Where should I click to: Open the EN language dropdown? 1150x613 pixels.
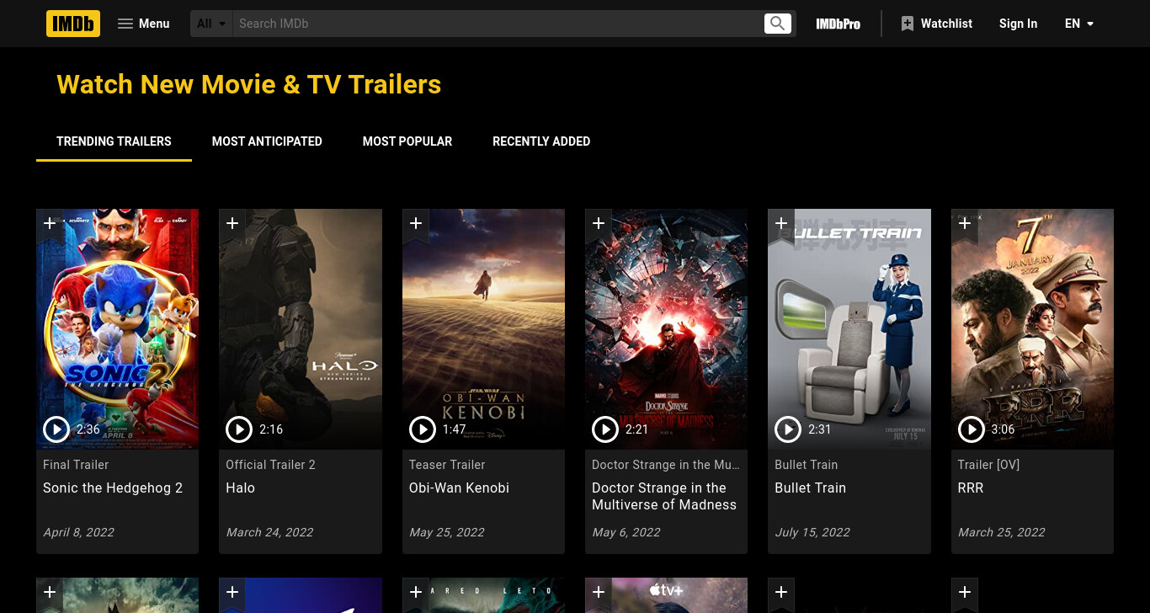click(x=1079, y=24)
